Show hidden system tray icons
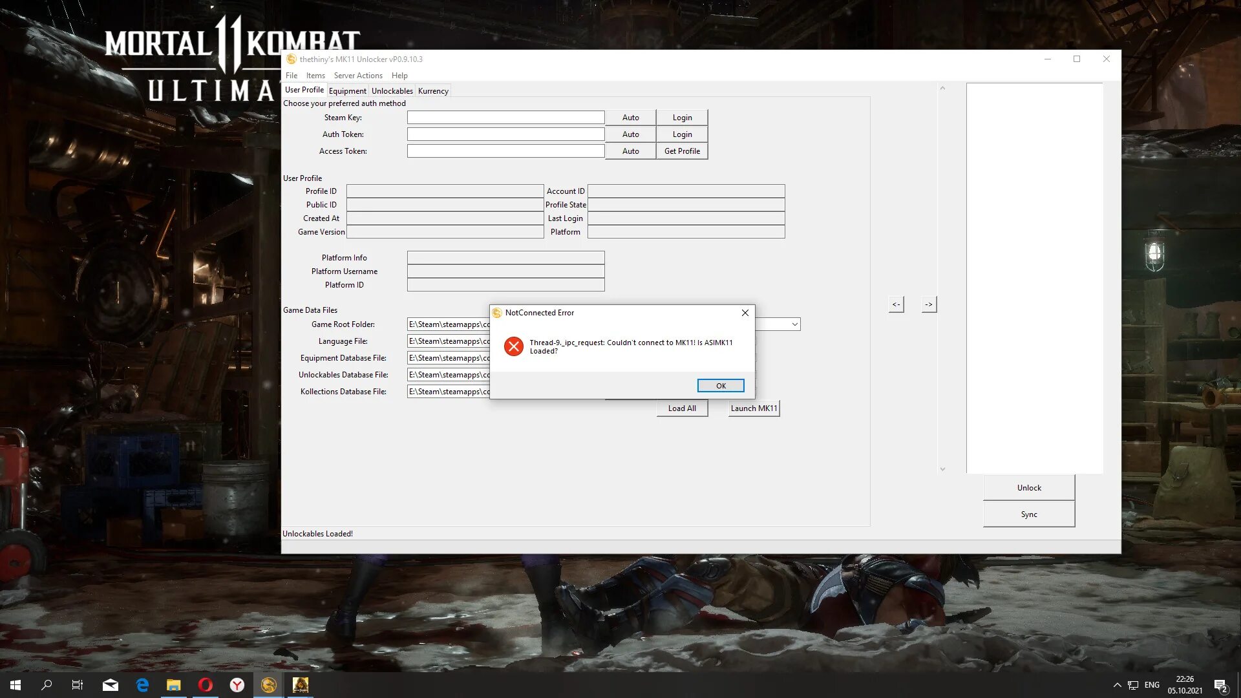The image size is (1241, 698). (1117, 685)
